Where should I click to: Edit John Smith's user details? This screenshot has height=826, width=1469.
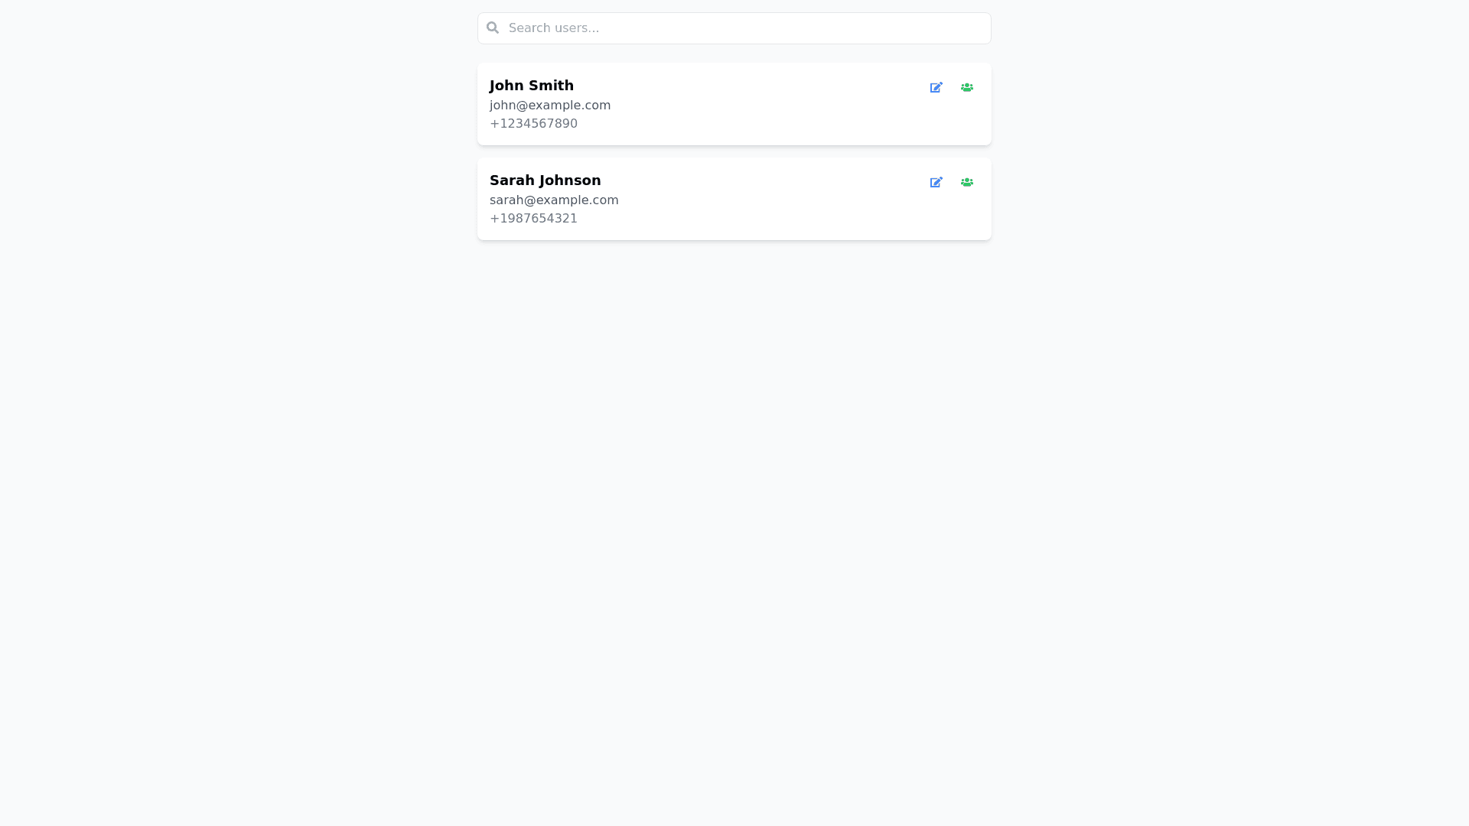coord(936,87)
